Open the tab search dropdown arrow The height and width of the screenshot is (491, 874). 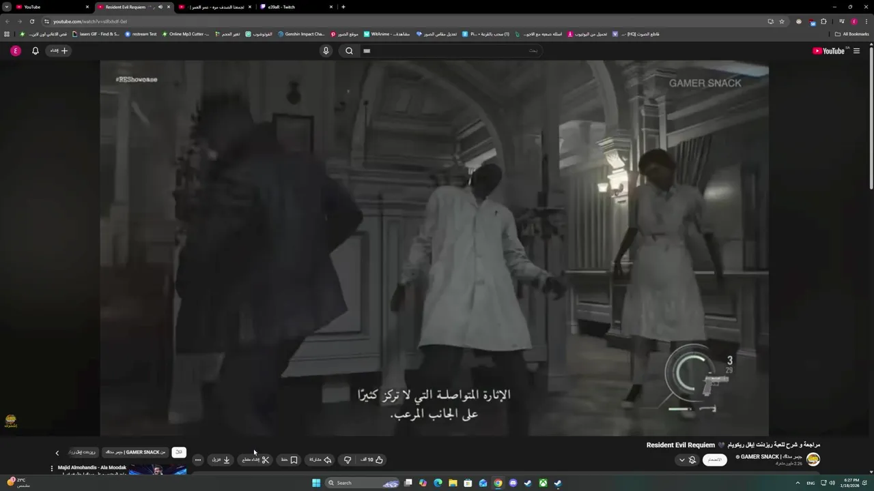pos(6,7)
